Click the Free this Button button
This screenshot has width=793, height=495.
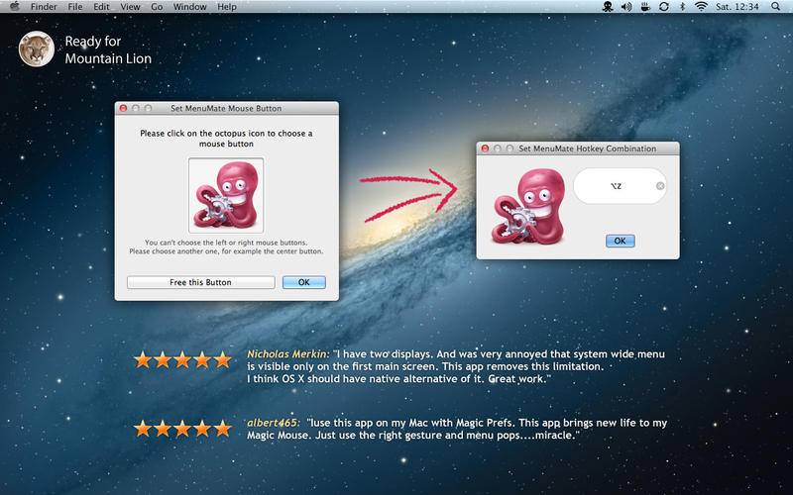point(201,282)
